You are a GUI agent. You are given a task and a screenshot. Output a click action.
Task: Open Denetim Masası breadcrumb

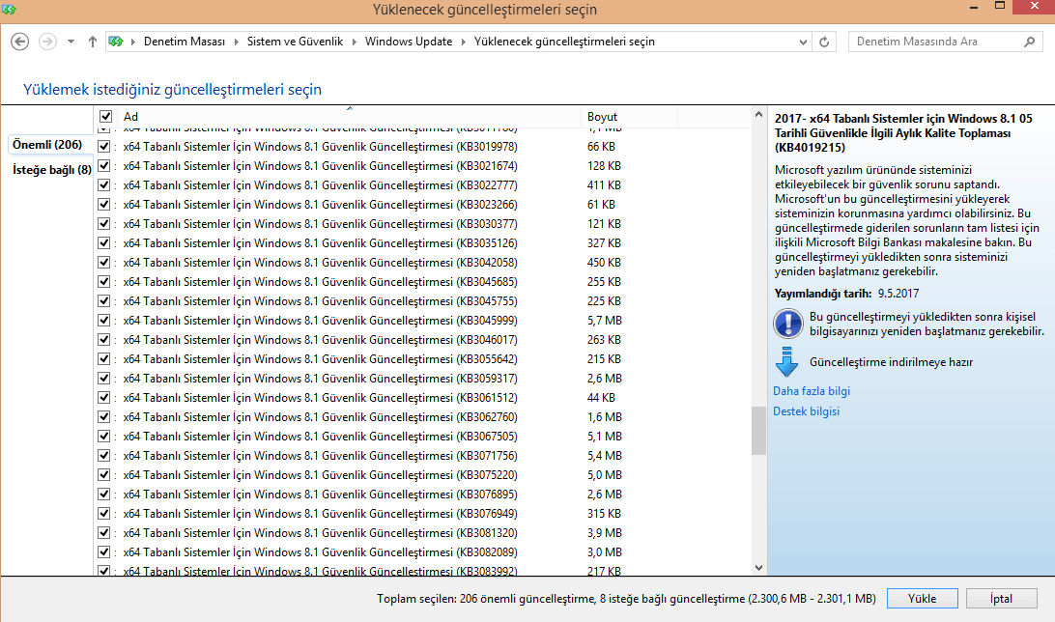point(185,42)
